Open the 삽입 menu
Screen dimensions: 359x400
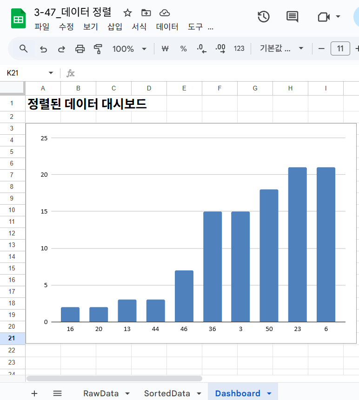click(115, 27)
